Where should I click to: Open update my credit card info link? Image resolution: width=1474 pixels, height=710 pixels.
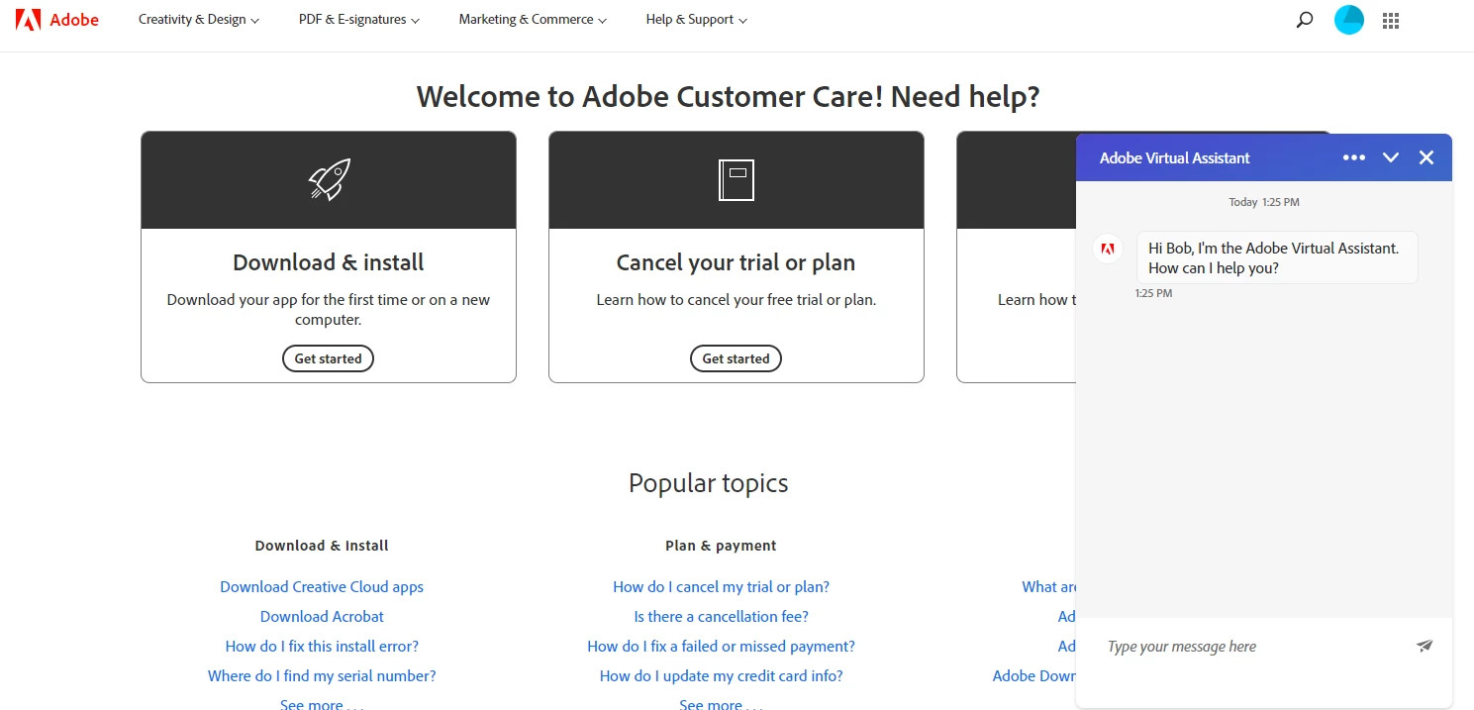(721, 675)
